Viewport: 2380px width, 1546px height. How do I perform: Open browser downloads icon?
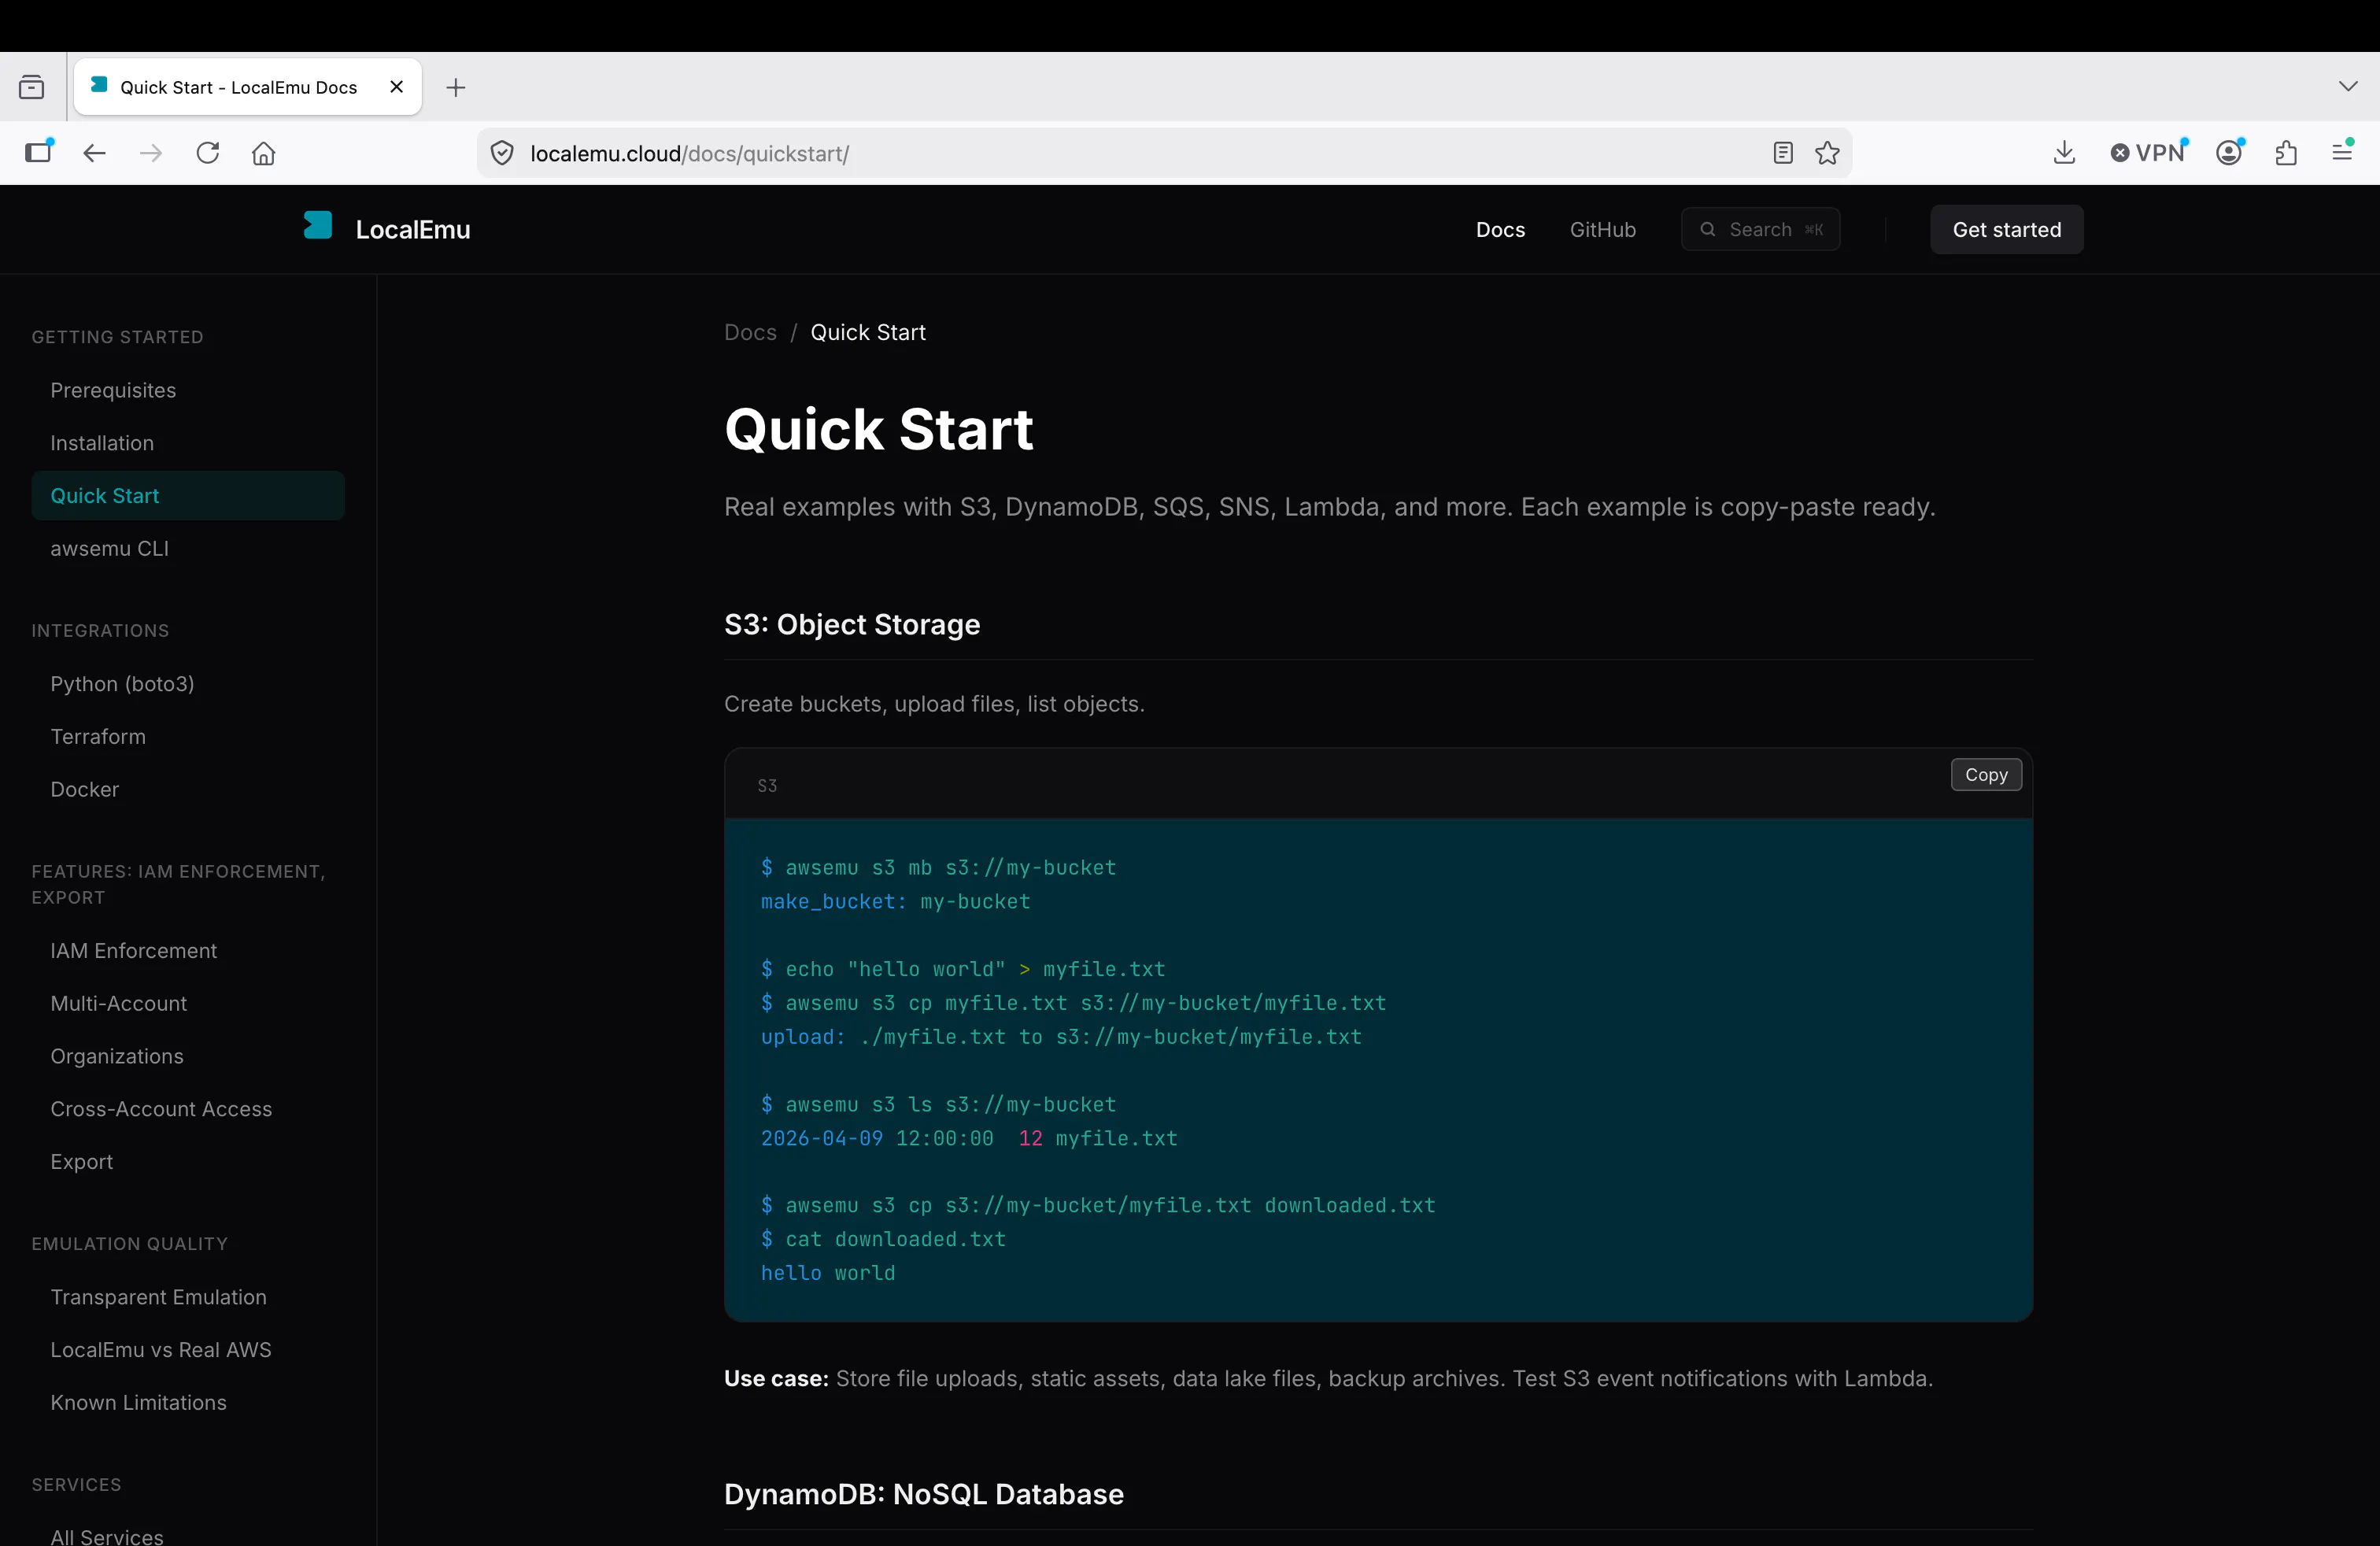[x=2064, y=153]
